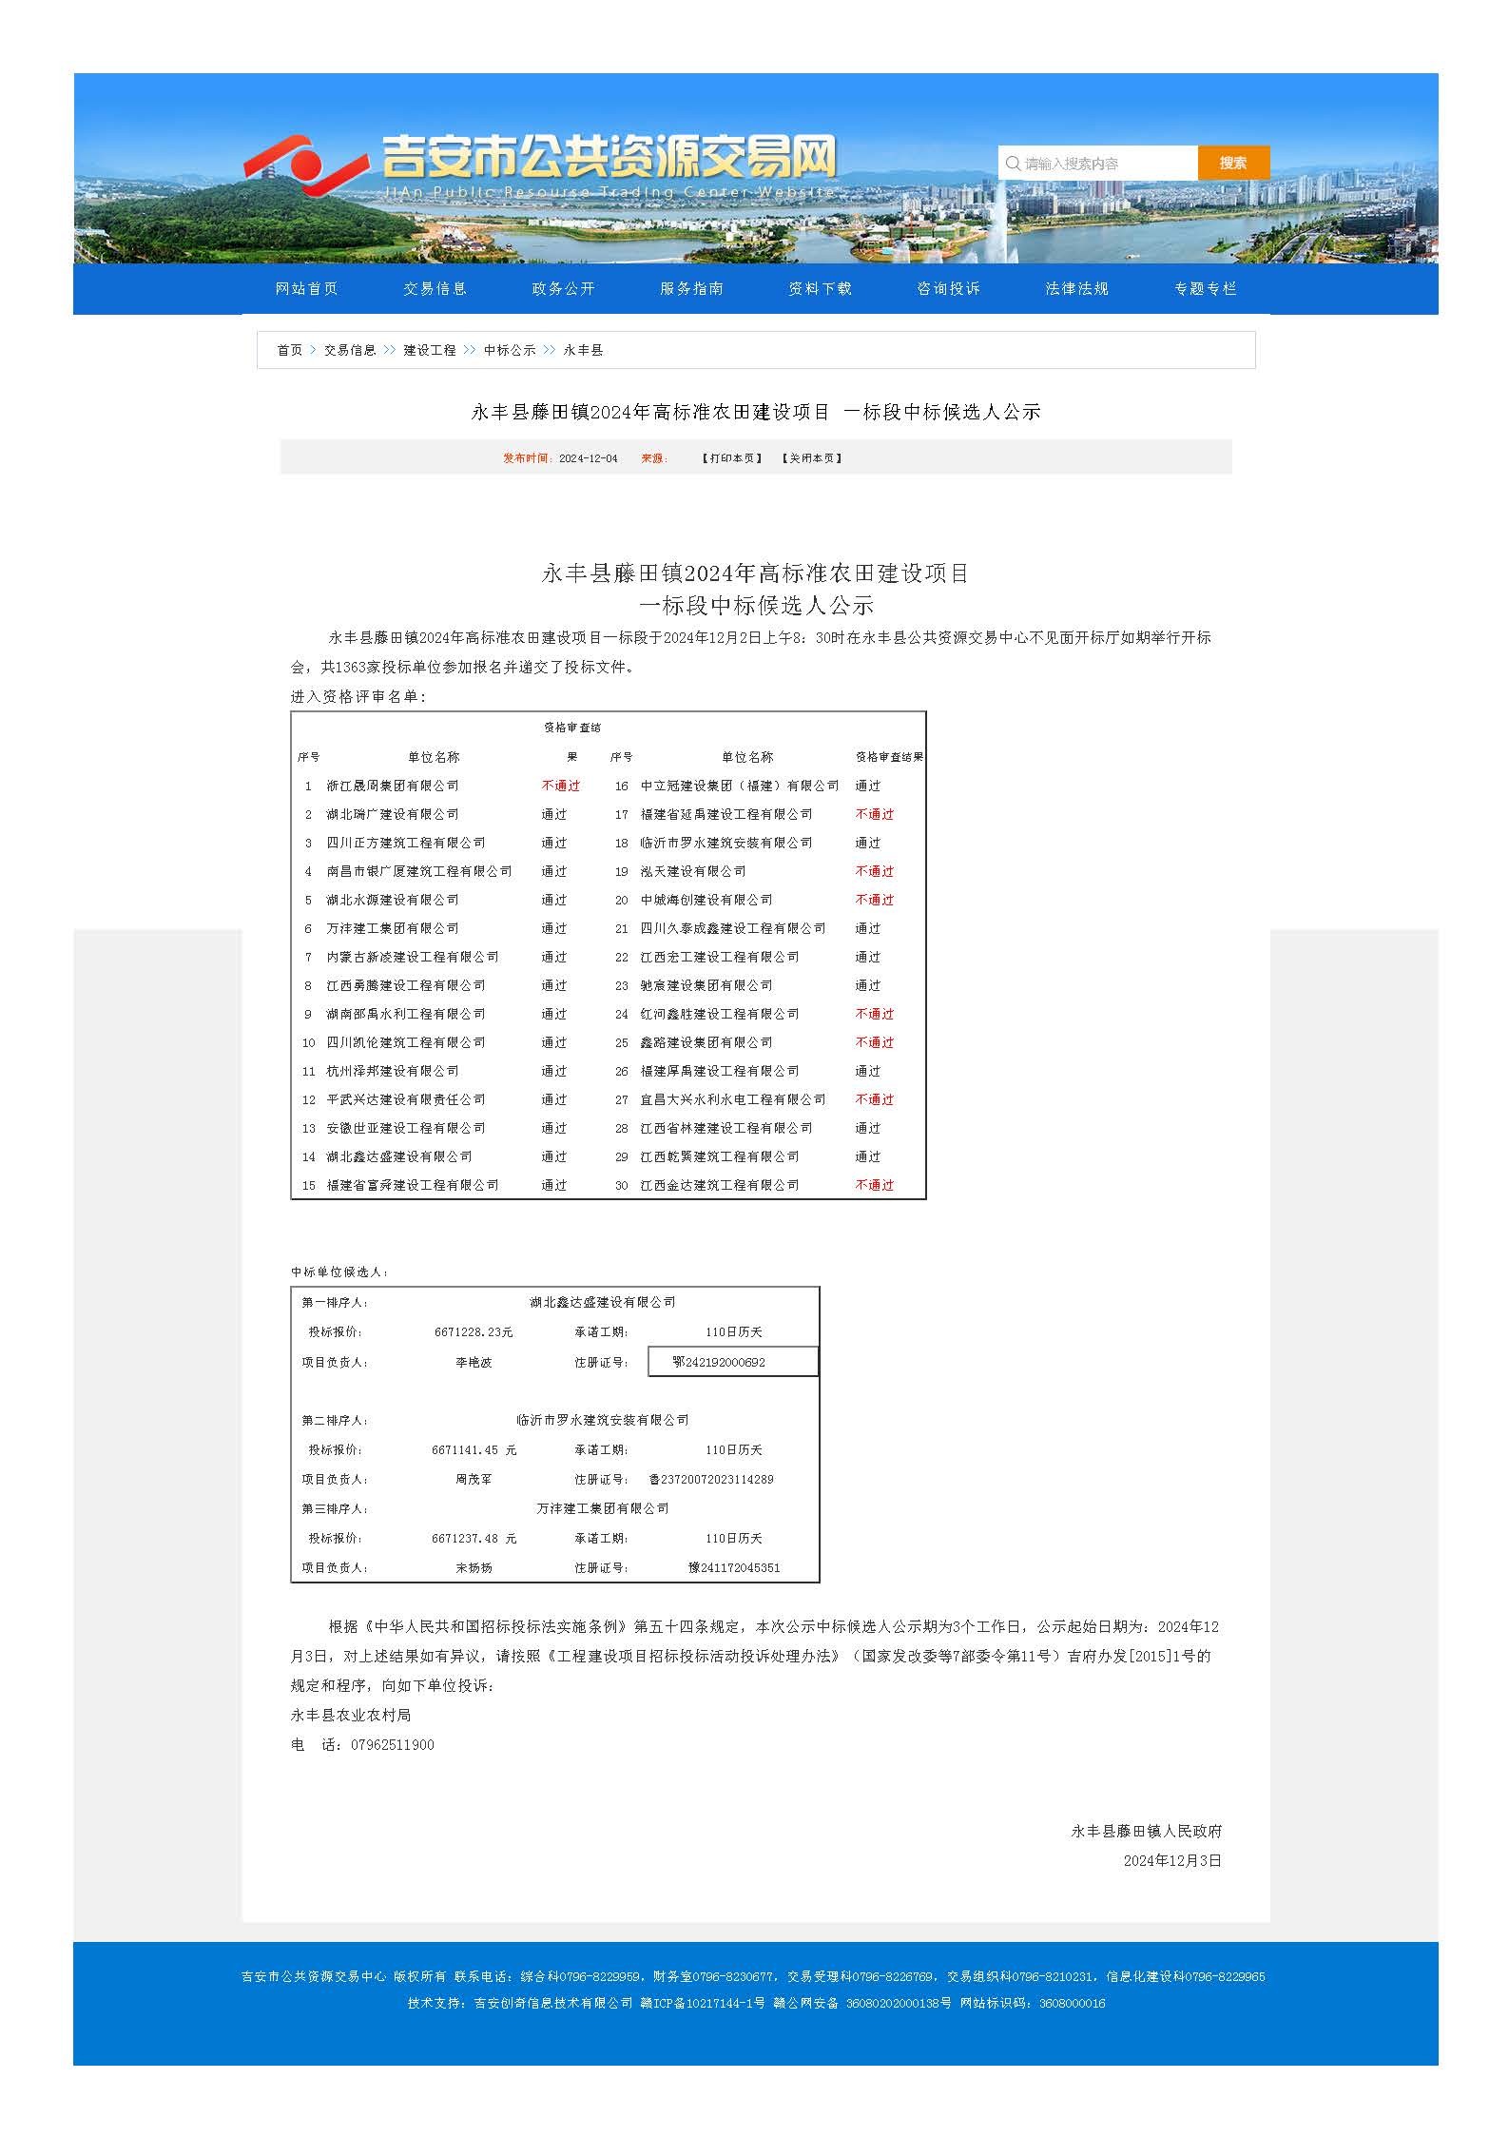
Task: Click the magnifier icon in search box
Action: (x=1013, y=164)
